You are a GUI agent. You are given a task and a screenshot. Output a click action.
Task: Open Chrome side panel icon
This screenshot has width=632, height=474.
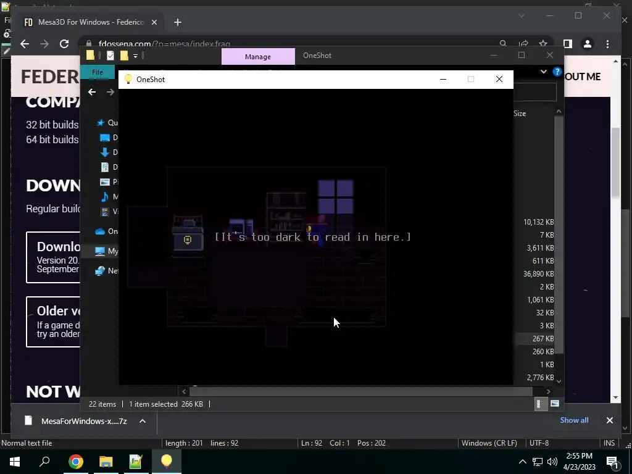[568, 44]
